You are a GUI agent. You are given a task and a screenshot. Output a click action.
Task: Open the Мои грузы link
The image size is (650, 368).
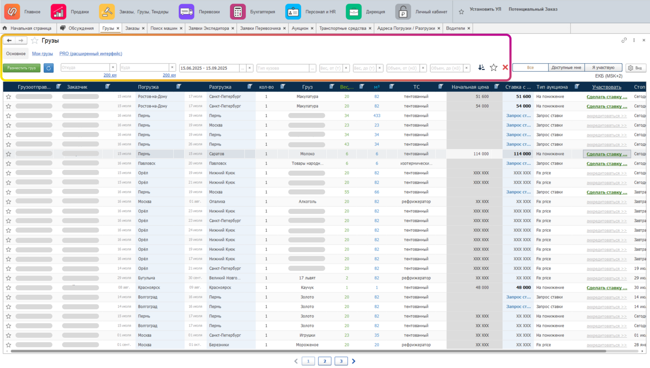click(43, 54)
